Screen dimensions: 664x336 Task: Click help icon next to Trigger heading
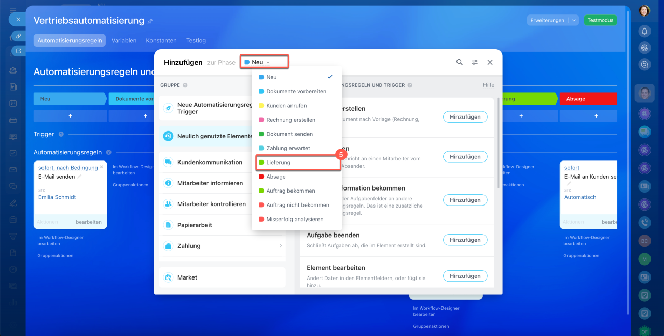61,134
